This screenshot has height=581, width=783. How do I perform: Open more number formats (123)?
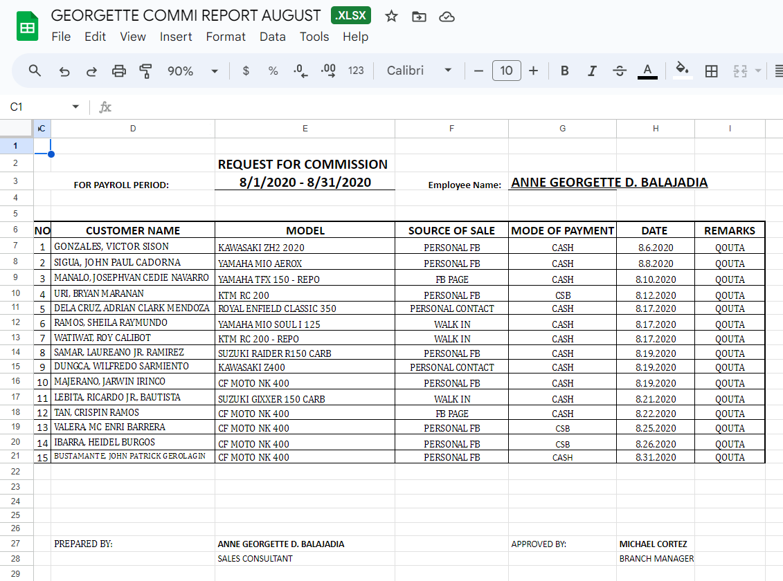tap(356, 71)
